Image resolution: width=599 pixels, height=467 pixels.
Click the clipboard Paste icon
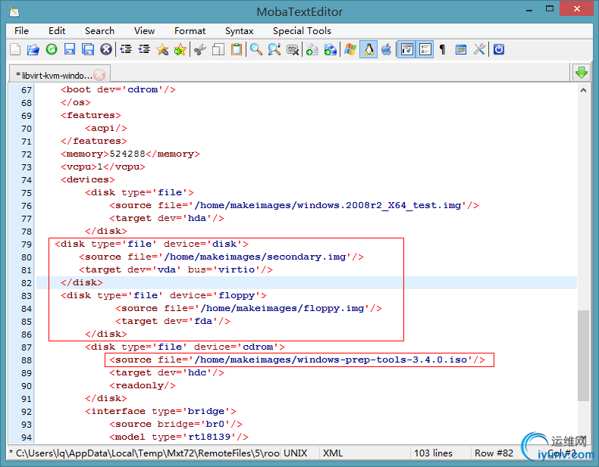(237, 50)
